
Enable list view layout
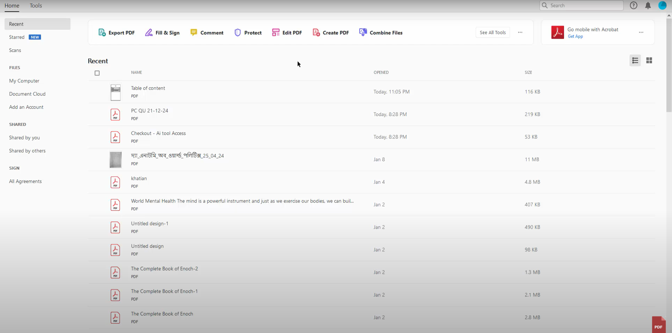pos(635,60)
